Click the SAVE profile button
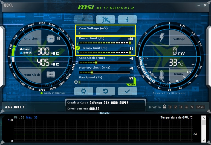The image size is (211, 145). (x=200, y=107)
